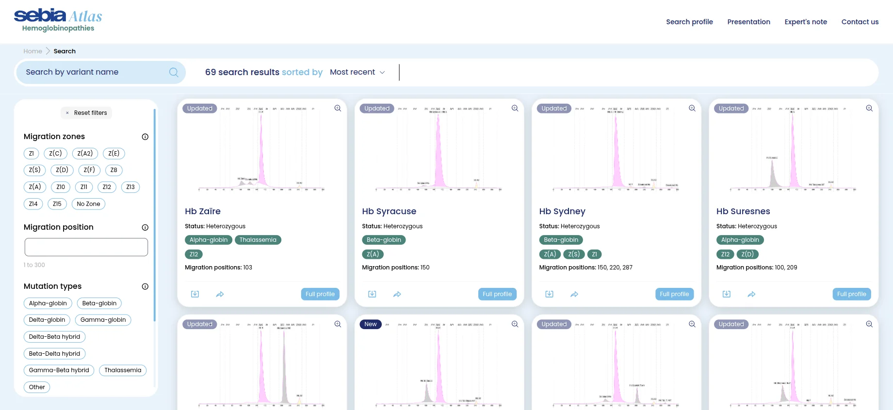Image resolution: width=893 pixels, height=410 pixels.
Task: Share the Hb Sydney profile
Action: (574, 294)
